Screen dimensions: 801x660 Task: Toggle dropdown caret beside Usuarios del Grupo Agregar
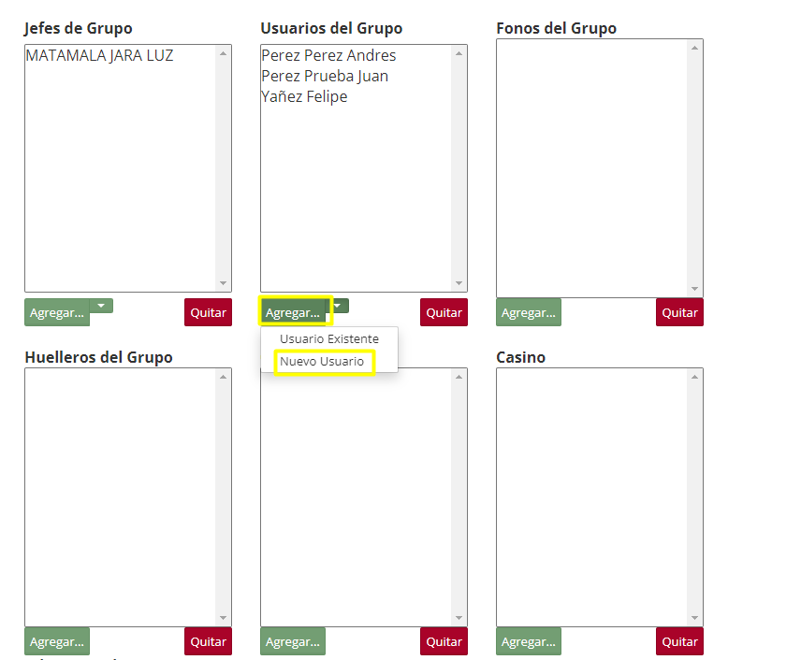tap(338, 306)
